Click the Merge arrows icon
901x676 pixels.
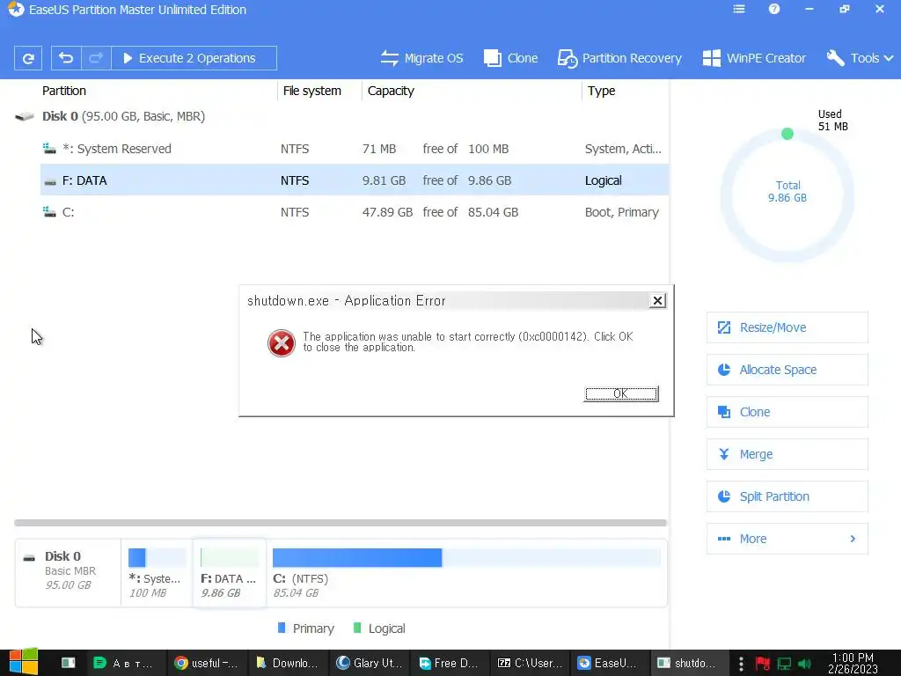(x=724, y=454)
